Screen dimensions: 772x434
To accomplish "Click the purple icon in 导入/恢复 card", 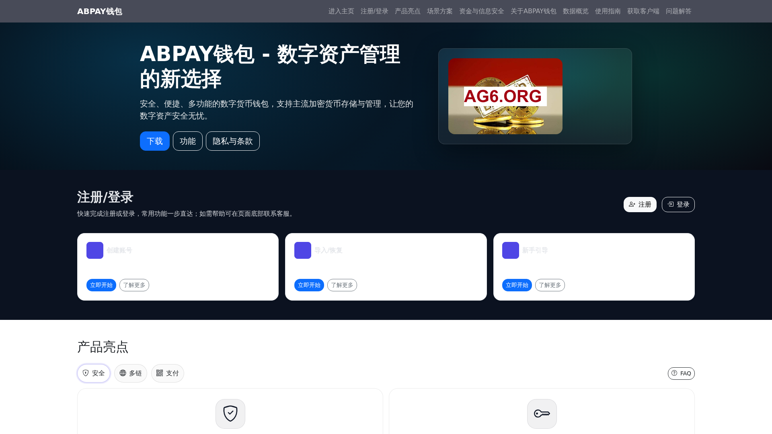I will click(x=303, y=250).
